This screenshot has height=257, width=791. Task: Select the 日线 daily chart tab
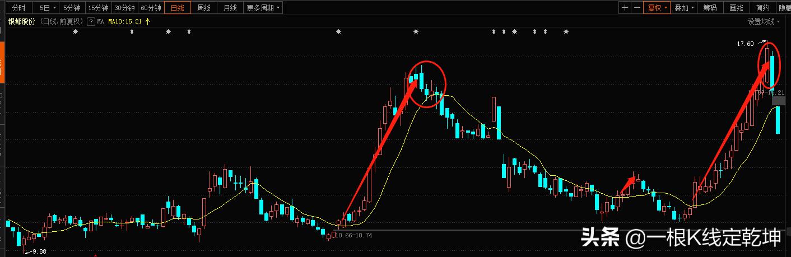(x=177, y=8)
